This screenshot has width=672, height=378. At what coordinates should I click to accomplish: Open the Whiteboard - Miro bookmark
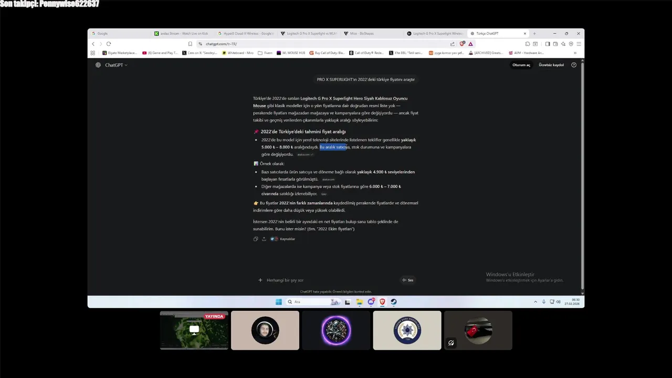tap(238, 53)
